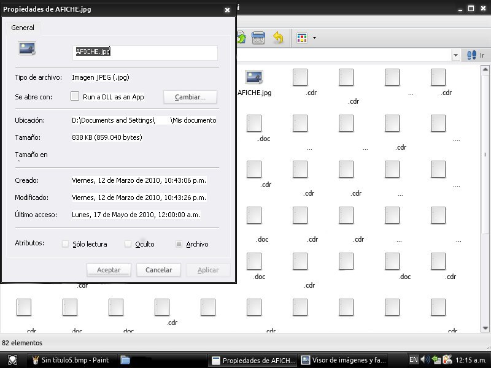The height and width of the screenshot is (368, 491).
Task: Click the Cancelar button
Action: 158,270
